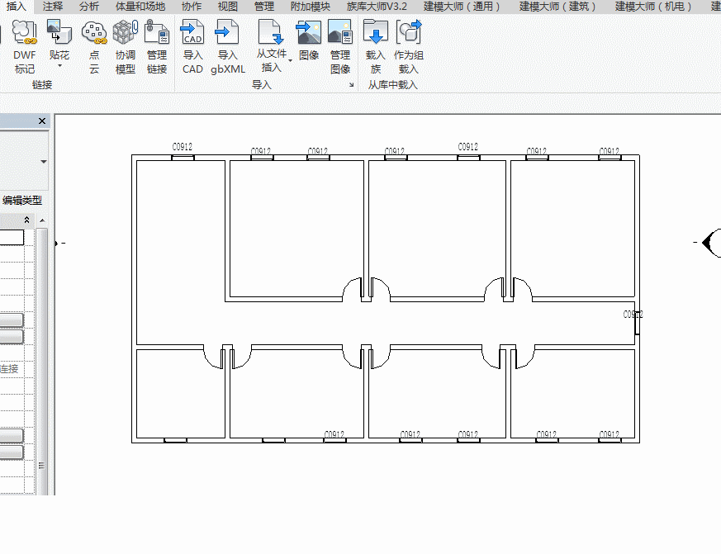Click the top input field in properties panel

click(12, 238)
